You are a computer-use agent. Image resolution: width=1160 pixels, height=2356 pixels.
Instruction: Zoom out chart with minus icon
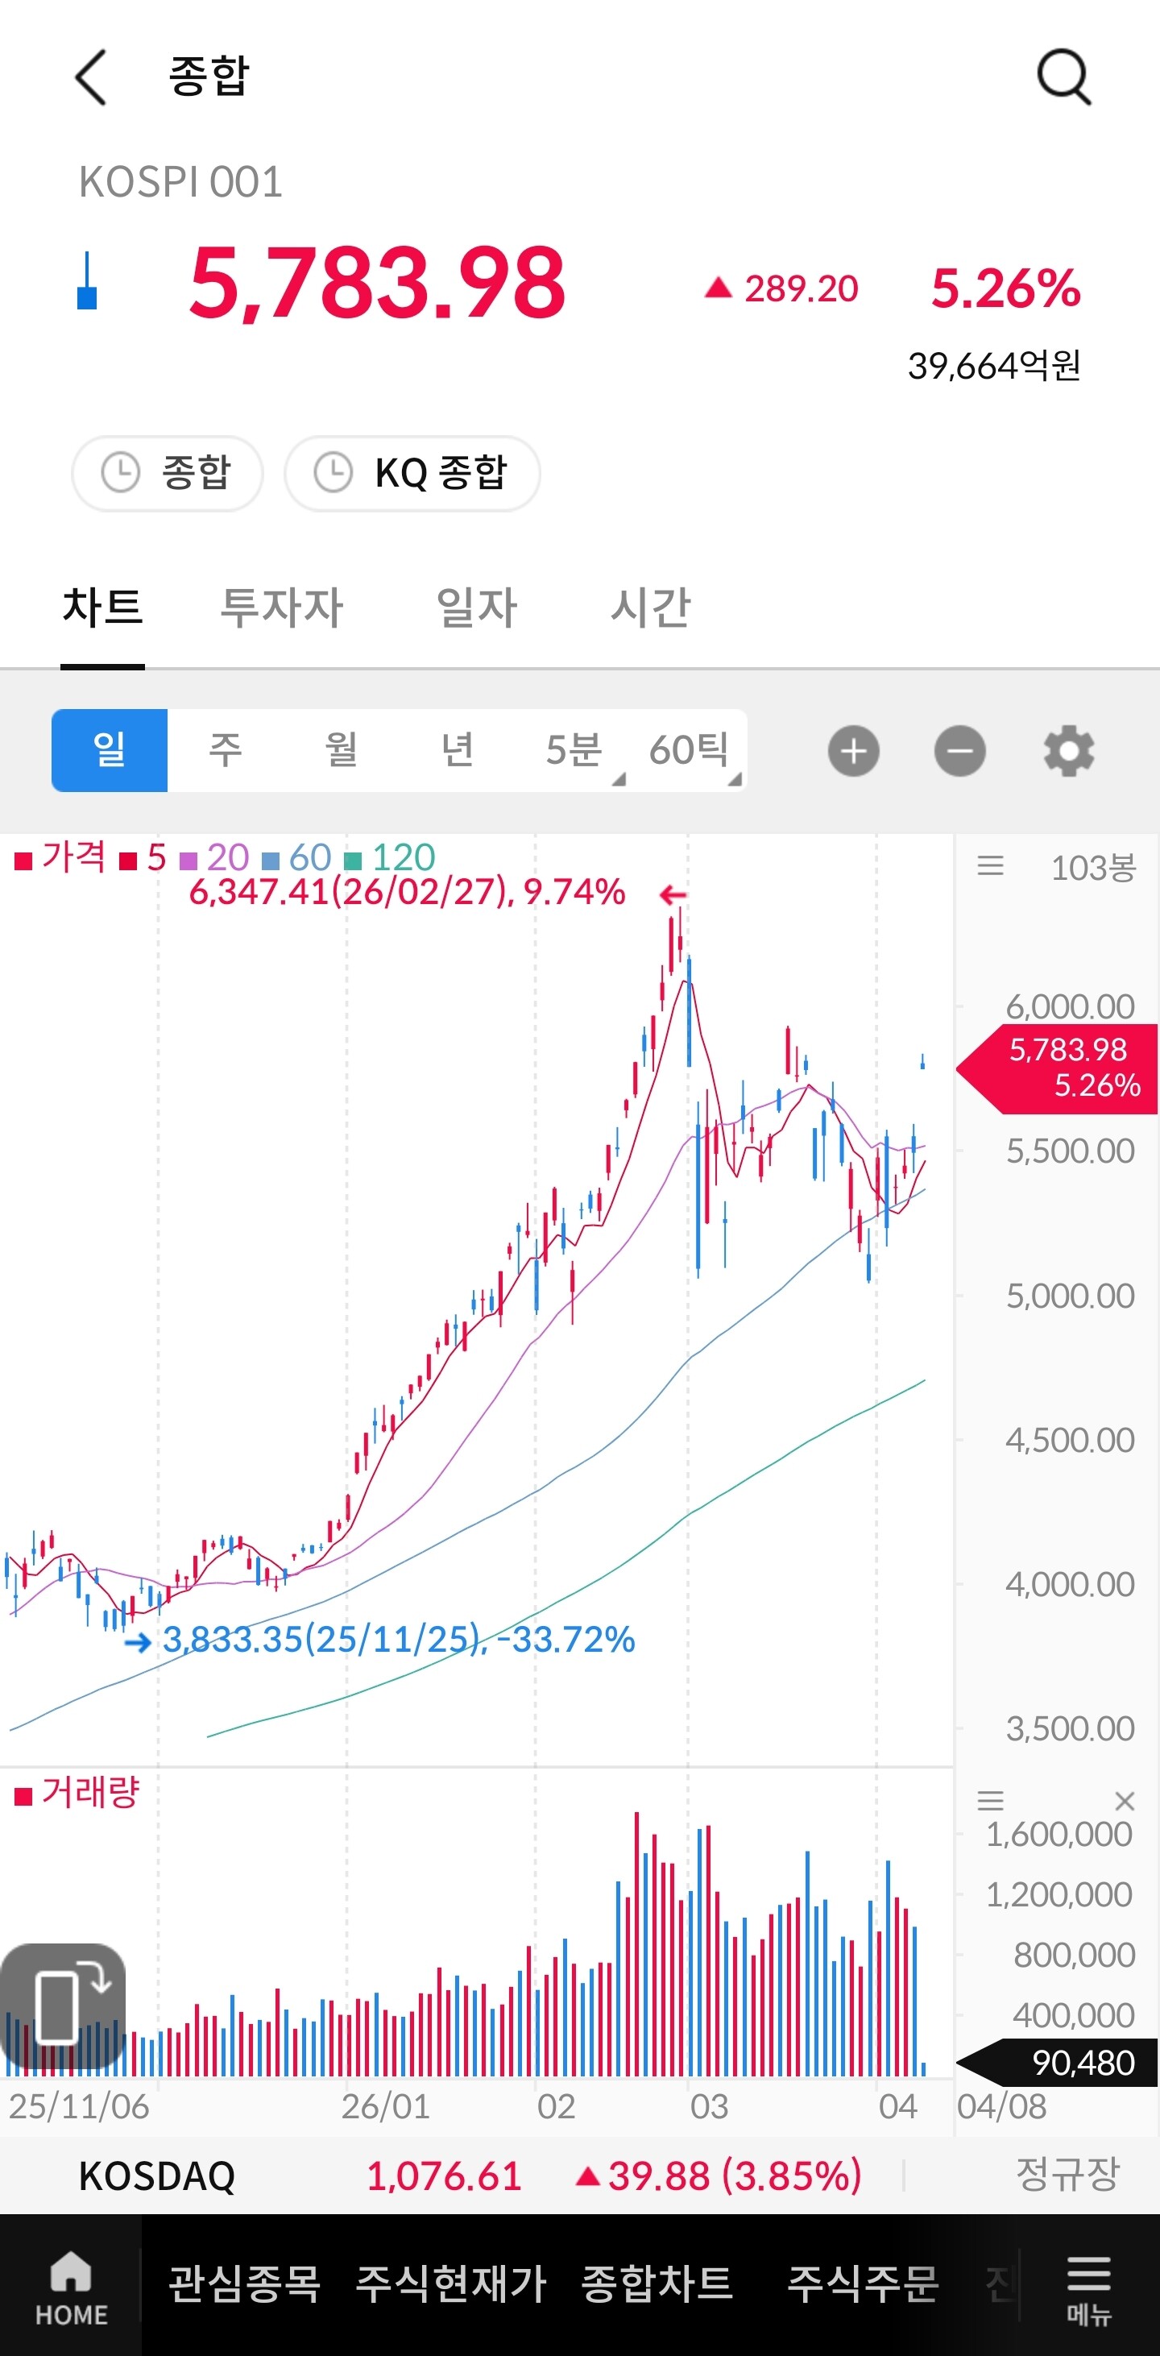[959, 751]
